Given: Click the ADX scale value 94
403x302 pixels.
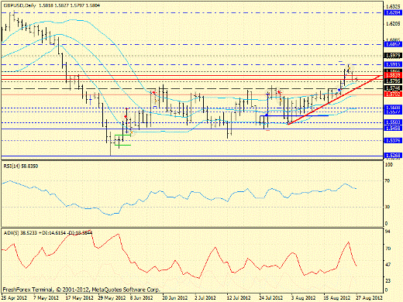Looking at the screenshot, I should [387, 232].
